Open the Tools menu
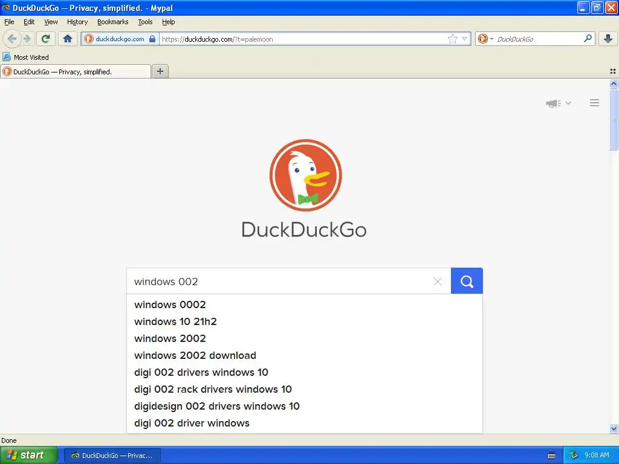The width and height of the screenshot is (619, 464). [145, 22]
